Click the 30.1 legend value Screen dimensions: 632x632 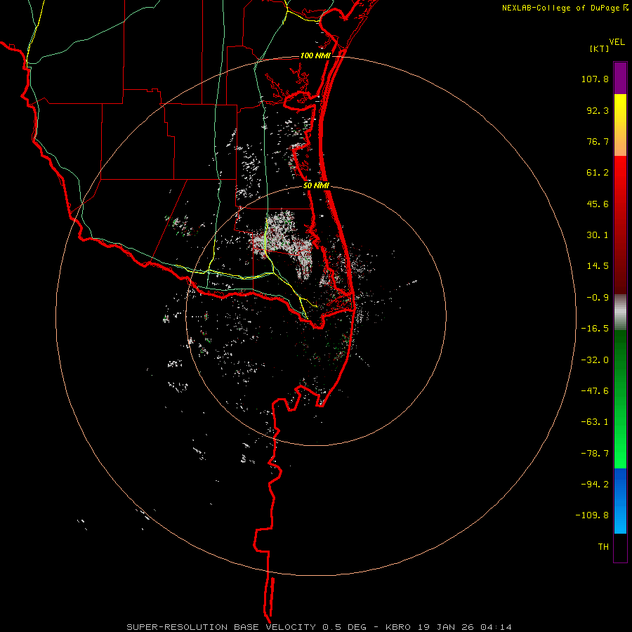[598, 235]
